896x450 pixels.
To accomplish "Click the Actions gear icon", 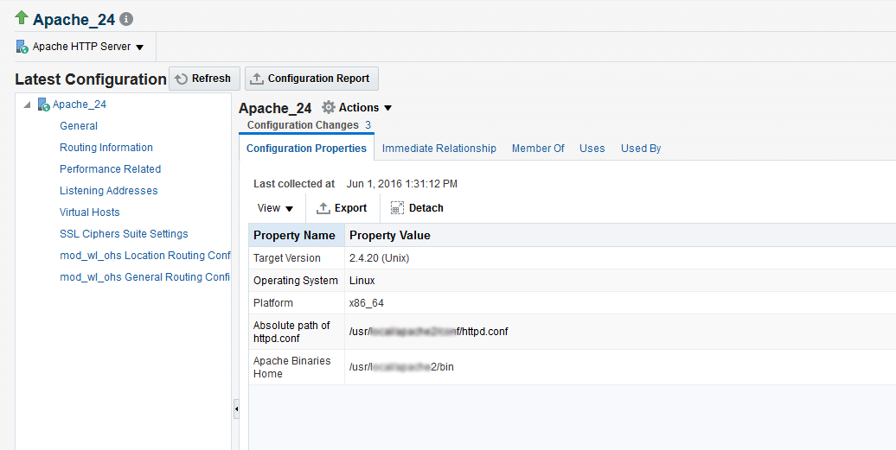I will pyautogui.click(x=329, y=108).
